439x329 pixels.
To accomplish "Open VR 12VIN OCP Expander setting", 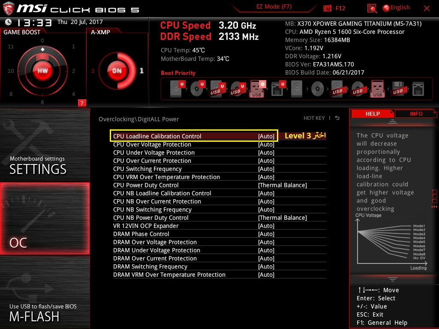I will (219, 225).
